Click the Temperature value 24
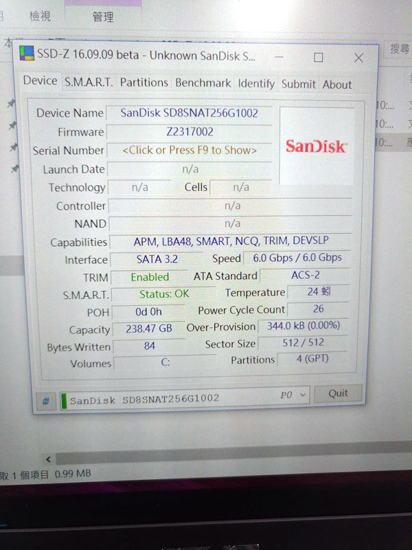This screenshot has height=550, width=412. tap(319, 291)
